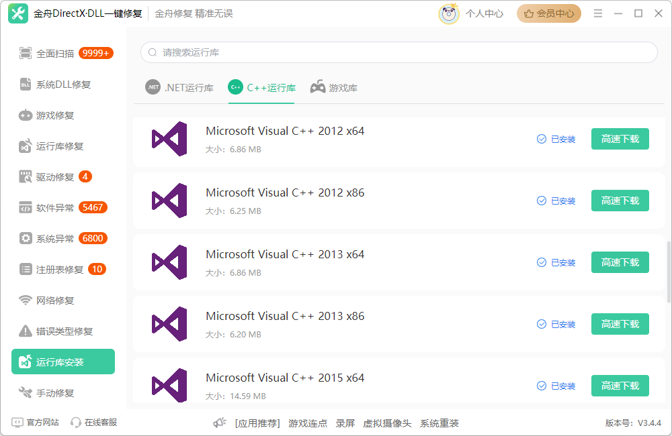Download Microsoft Visual C++ 2013 x86
Viewport: 672px width, 436px height.
(x=620, y=324)
